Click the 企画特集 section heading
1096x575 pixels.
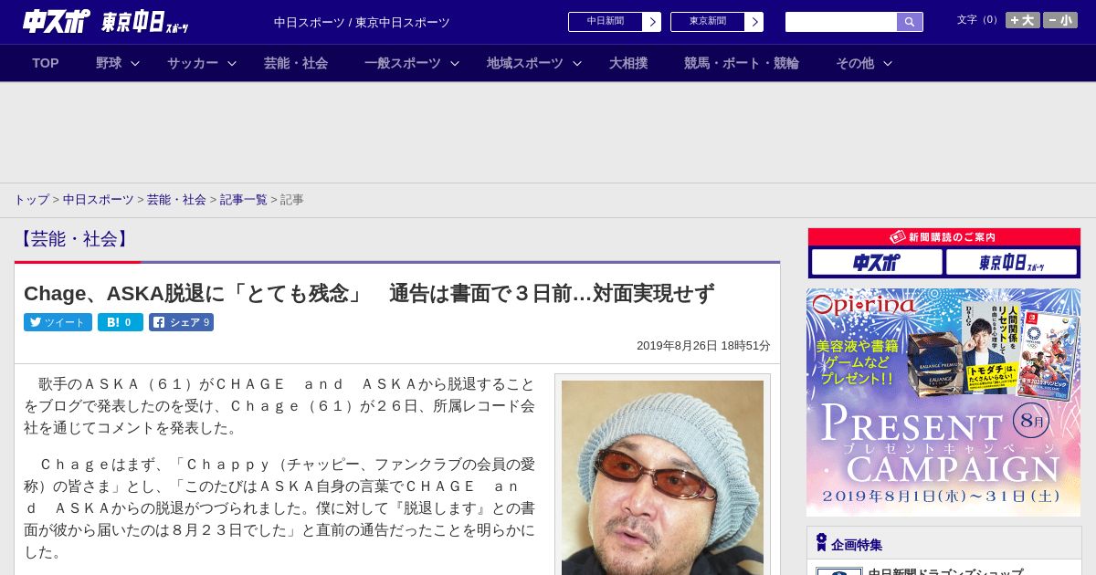[x=857, y=545]
